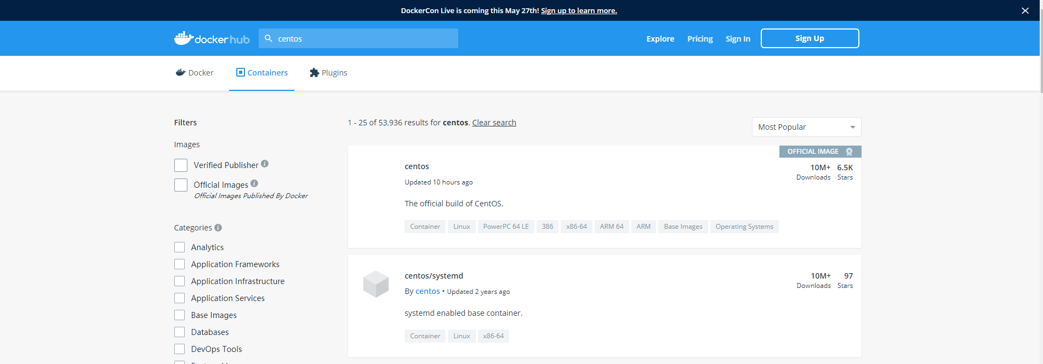Click the Linux tag on centos/systemd

click(x=461, y=336)
